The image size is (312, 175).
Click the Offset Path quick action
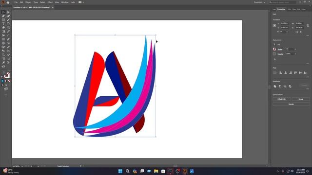282,99
